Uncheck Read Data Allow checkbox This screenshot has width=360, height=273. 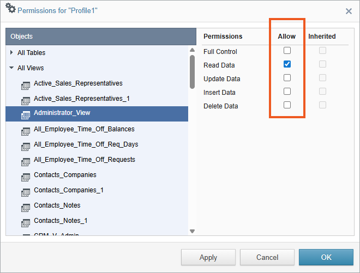pos(287,64)
